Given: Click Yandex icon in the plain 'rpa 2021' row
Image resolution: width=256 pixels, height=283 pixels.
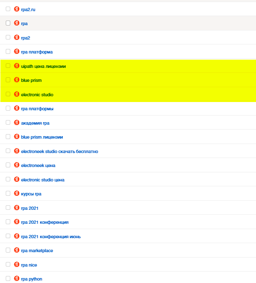Looking at the screenshot, I should point(16,208).
